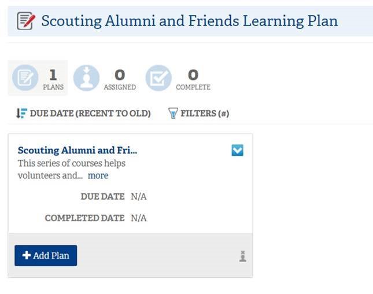
Task: Click the plus icon on Add Plan
Action: click(x=27, y=255)
